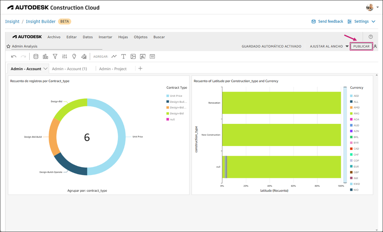
Task: Open the help question mark icon
Action: (370, 37)
